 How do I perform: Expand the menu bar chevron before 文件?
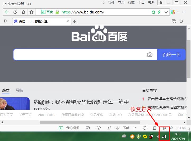coord(104,3)
